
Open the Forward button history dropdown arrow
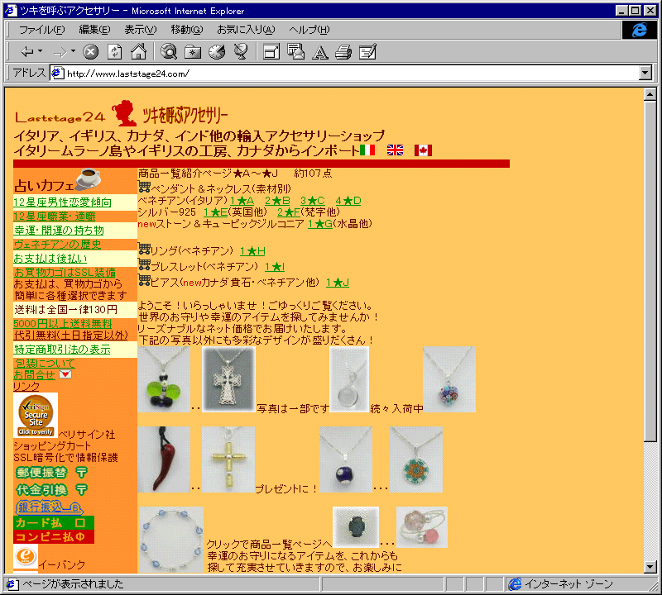click(x=73, y=51)
